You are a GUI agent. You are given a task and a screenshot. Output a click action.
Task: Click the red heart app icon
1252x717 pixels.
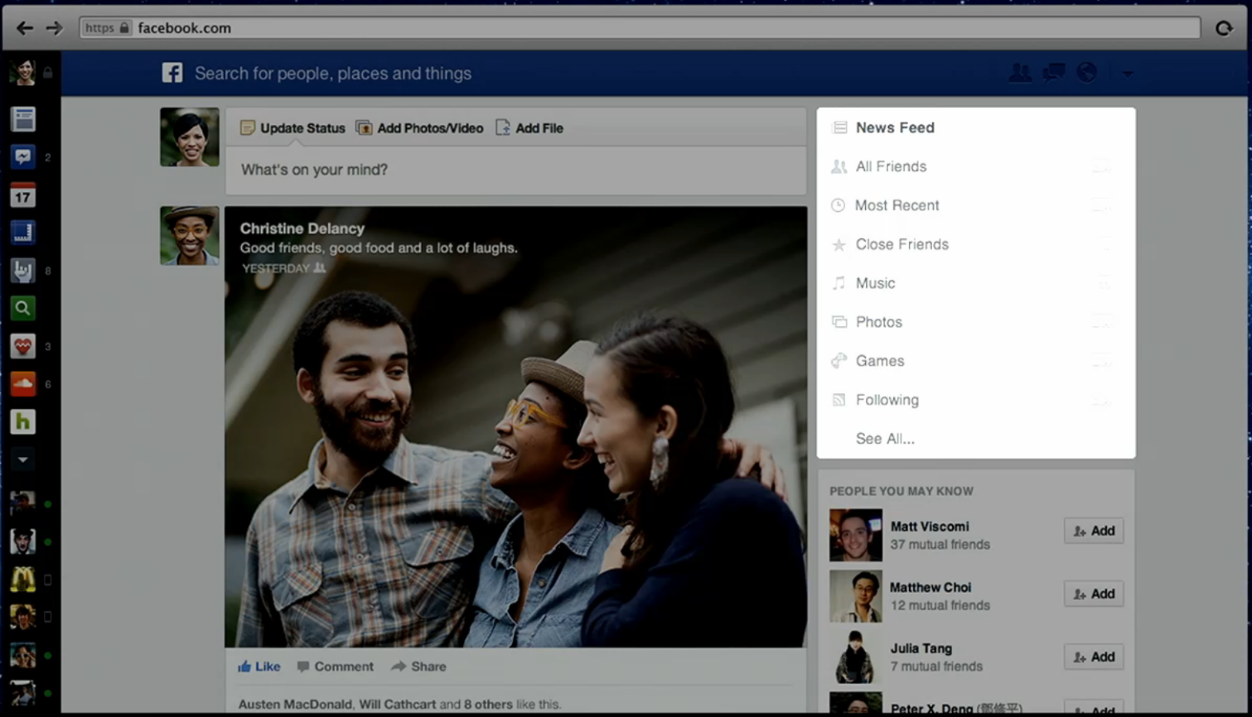pyautogui.click(x=22, y=346)
